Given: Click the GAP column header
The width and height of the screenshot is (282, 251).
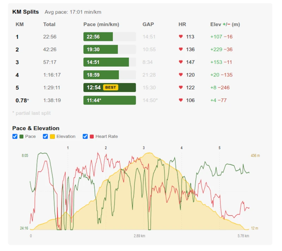Looking at the screenshot, I should 148,24.
